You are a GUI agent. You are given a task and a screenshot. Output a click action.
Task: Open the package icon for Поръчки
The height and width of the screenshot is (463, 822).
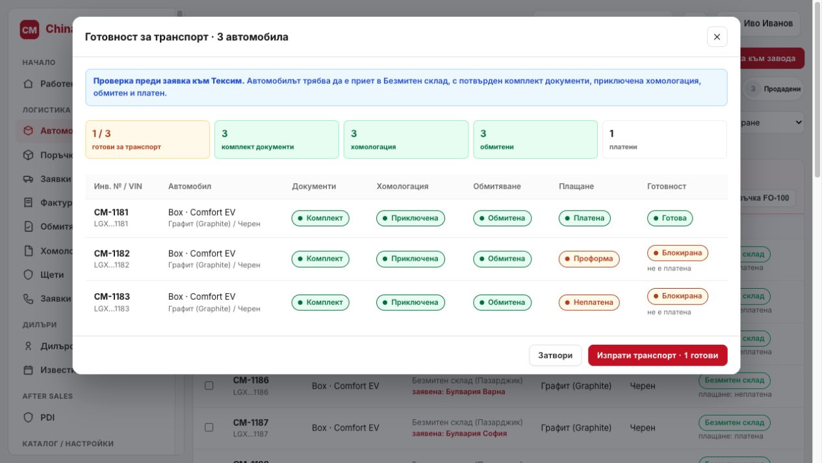[28, 155]
